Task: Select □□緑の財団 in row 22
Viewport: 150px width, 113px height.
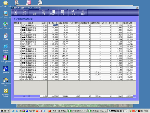Action: [31, 75]
